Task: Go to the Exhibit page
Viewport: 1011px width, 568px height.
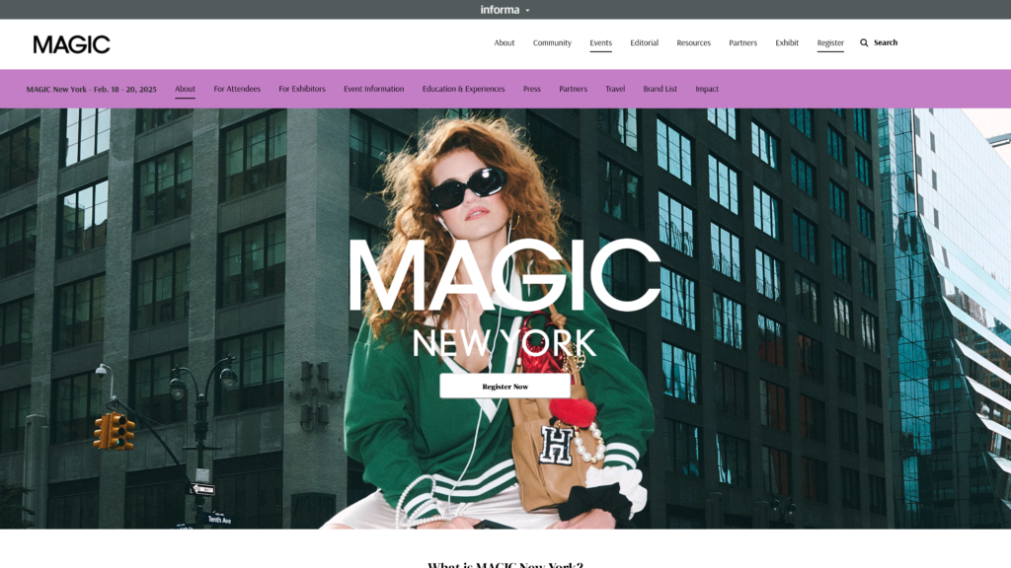Action: pos(787,42)
